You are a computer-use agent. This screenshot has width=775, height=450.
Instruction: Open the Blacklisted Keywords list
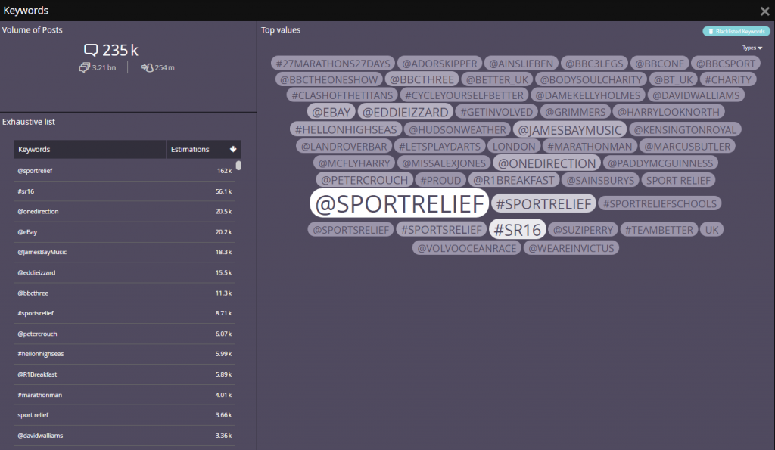pyautogui.click(x=736, y=31)
